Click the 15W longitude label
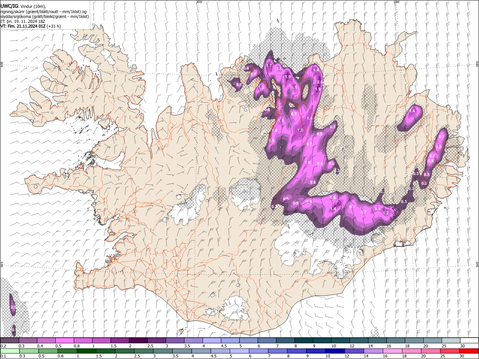 396,2
